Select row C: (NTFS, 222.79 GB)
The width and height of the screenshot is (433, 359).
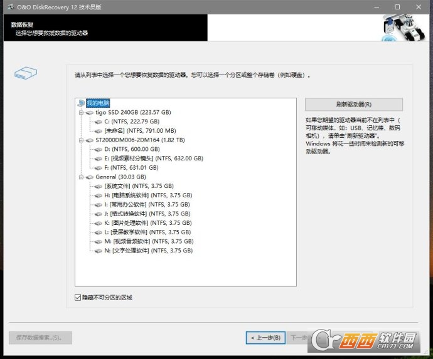[x=132, y=122]
